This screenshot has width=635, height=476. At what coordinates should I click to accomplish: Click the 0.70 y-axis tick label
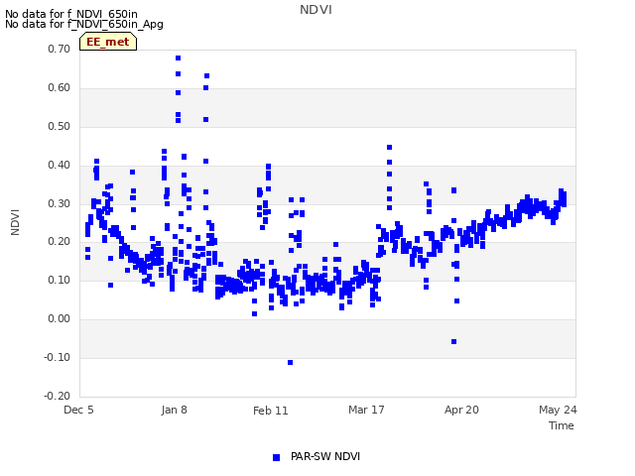coord(60,49)
